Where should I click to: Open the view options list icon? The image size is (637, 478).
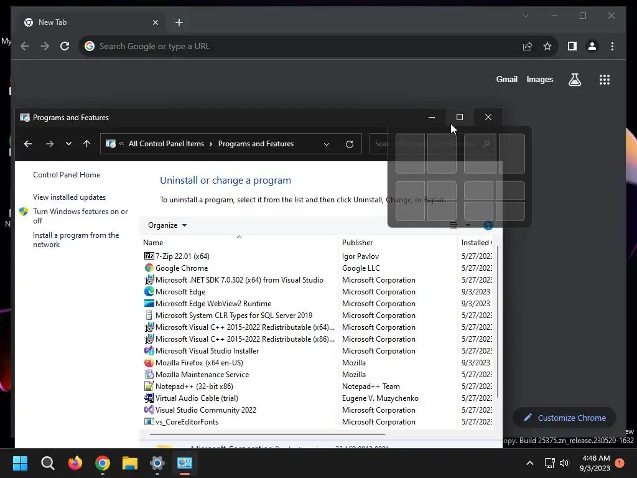[x=453, y=225]
